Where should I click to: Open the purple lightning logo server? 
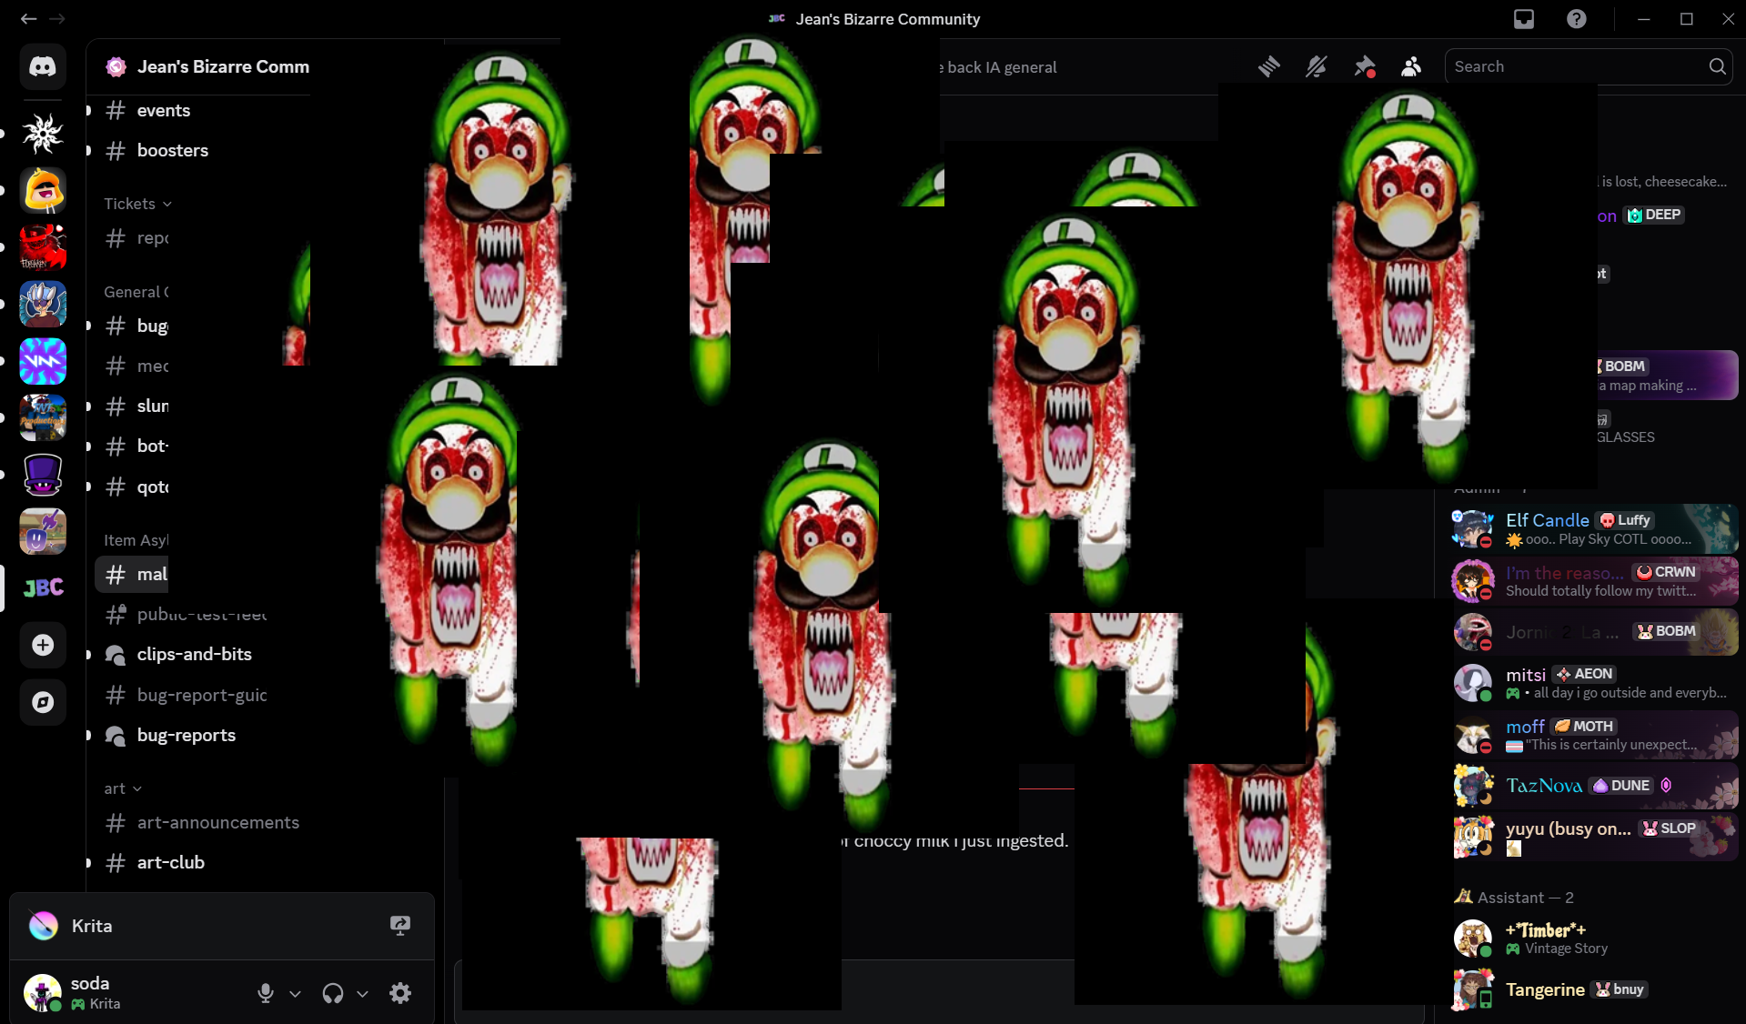coord(43,361)
